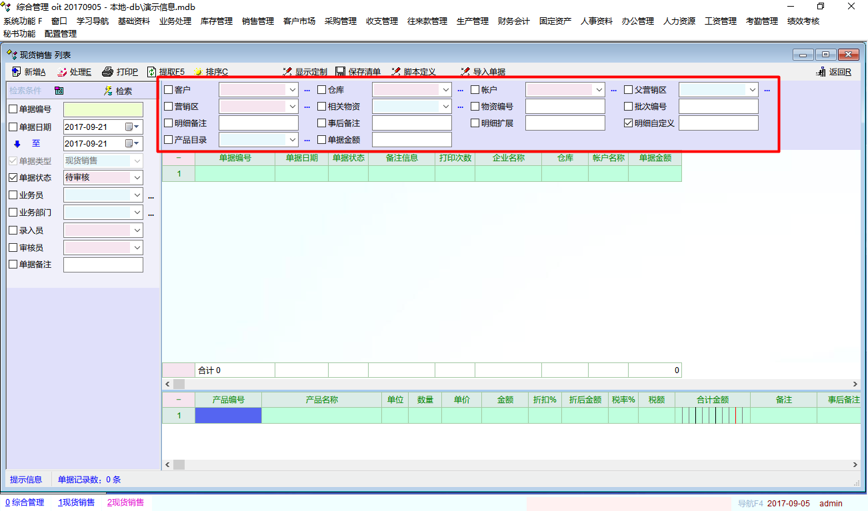This screenshot has height=511, width=868.
Task: Click the 新增A (New) toolbar icon
Action: (17, 72)
